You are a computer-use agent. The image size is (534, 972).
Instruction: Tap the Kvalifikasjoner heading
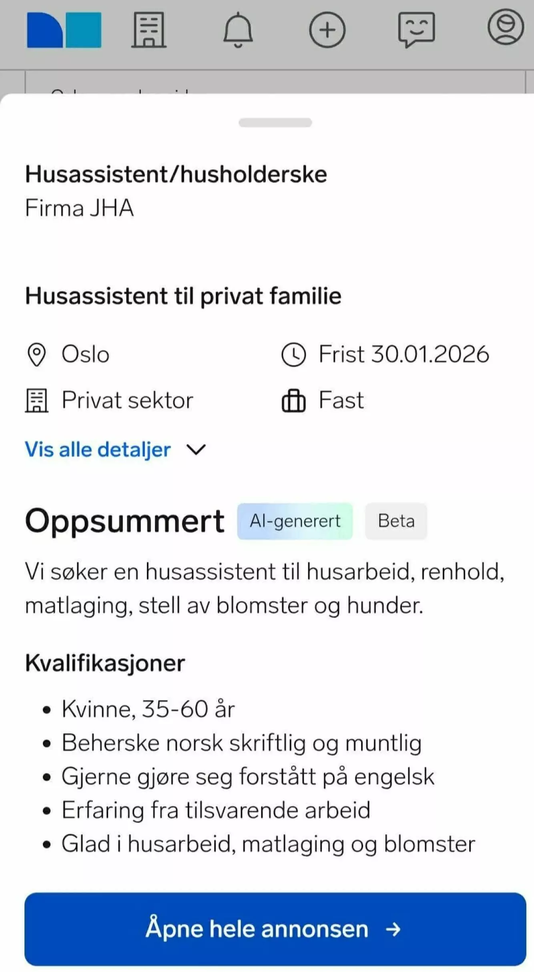coord(105,663)
